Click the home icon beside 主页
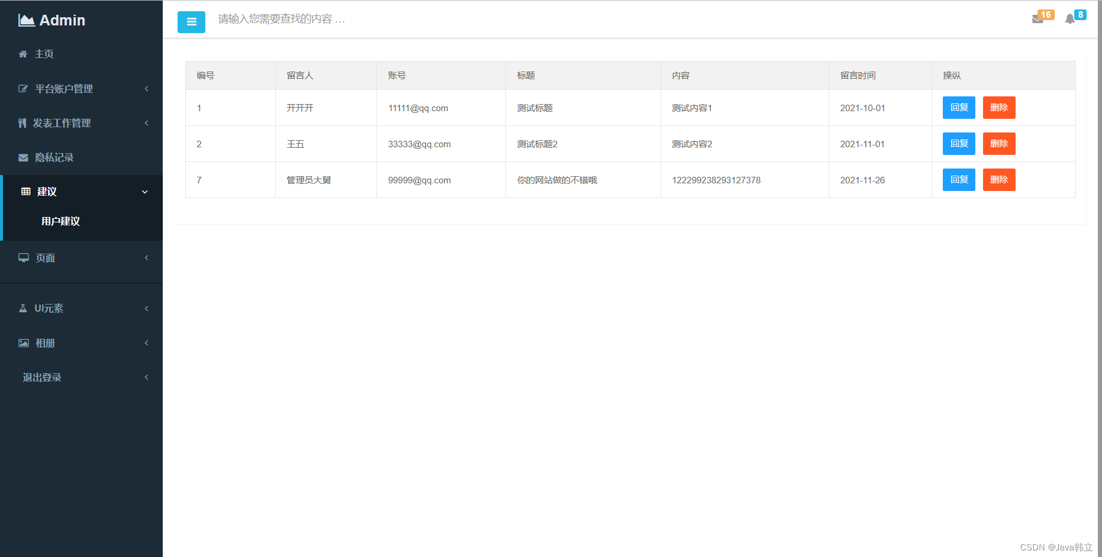The height and width of the screenshot is (557, 1102). [23, 54]
